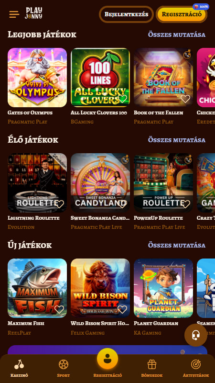The height and width of the screenshot is (383, 215).
Task: Open the Kaszinó tab
Action: click(x=19, y=368)
